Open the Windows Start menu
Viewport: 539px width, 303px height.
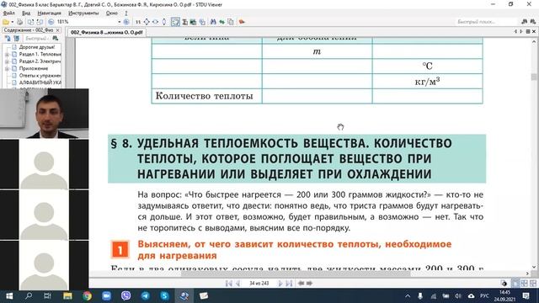pos(9,295)
